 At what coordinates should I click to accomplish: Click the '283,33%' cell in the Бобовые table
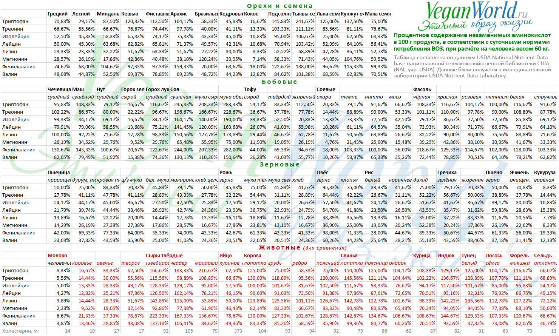[233, 104]
